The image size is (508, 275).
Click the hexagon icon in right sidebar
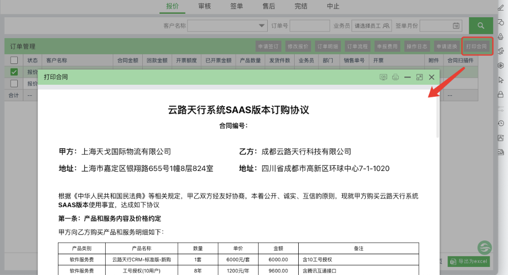point(501,65)
